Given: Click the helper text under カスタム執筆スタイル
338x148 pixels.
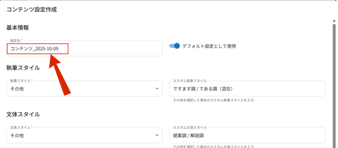Looking at the screenshot, I should 213,100.
